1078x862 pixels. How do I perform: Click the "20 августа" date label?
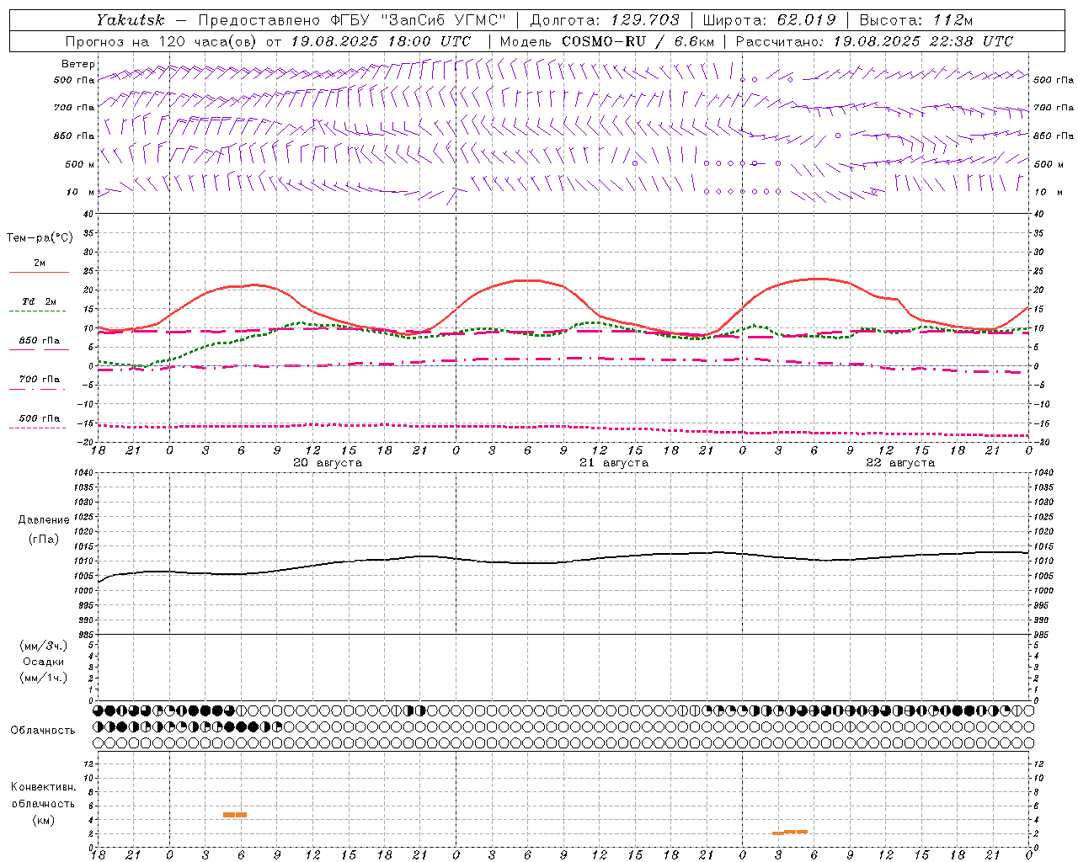tap(328, 463)
